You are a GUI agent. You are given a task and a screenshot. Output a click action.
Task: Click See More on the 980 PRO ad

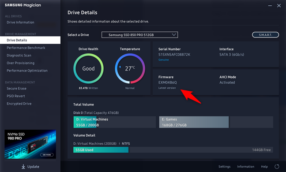pos(47,155)
